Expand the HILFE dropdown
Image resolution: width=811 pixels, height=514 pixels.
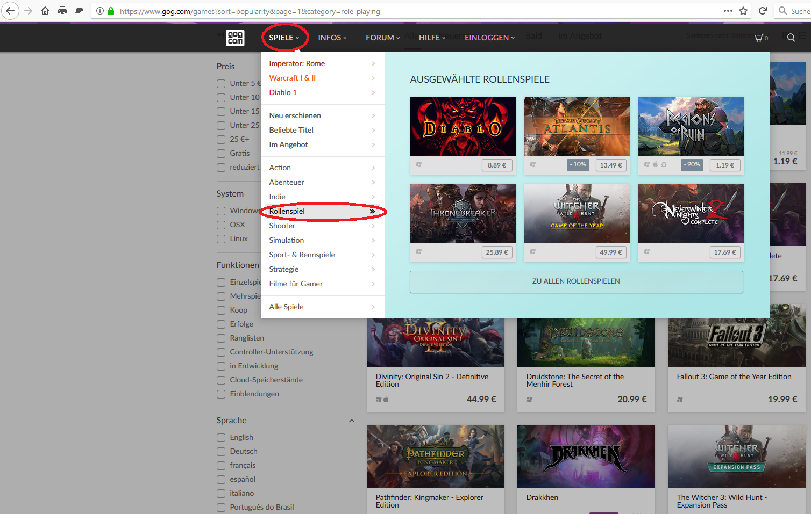(432, 38)
